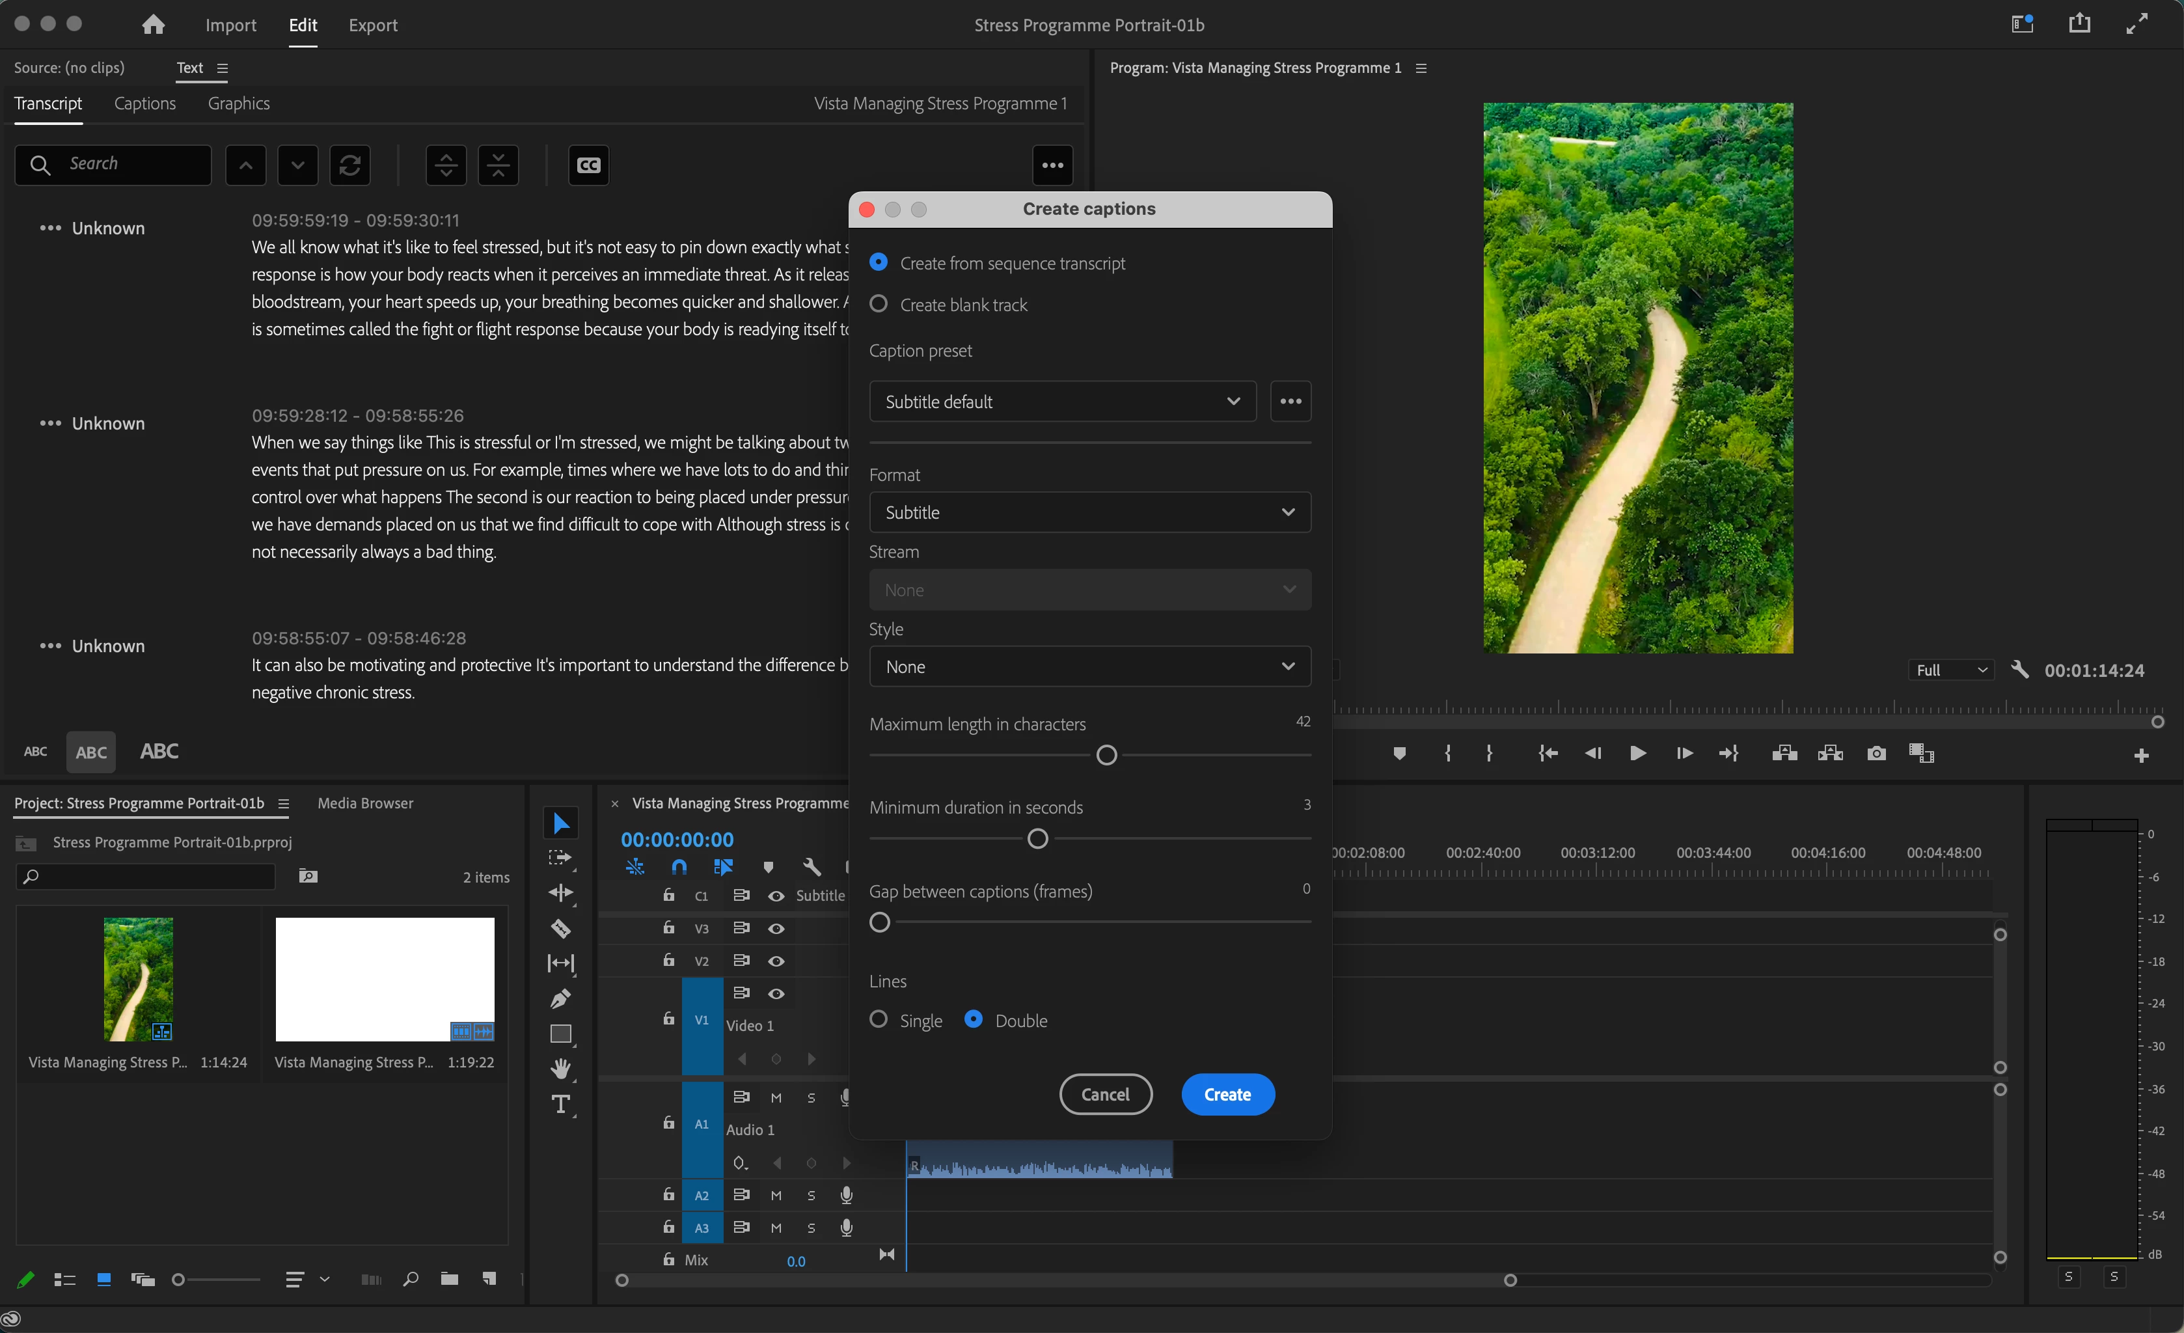Select the Pen tool
Image resolution: width=2184 pixels, height=1333 pixels.
coord(560,999)
